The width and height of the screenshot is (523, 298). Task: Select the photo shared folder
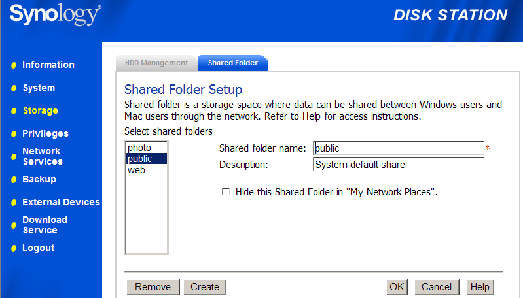(139, 148)
